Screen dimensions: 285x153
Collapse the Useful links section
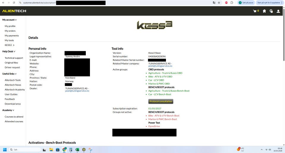(9, 74)
